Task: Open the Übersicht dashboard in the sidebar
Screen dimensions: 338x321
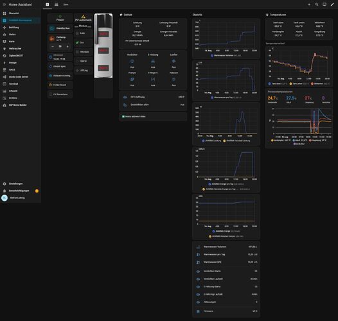Action: (x=21, y=13)
